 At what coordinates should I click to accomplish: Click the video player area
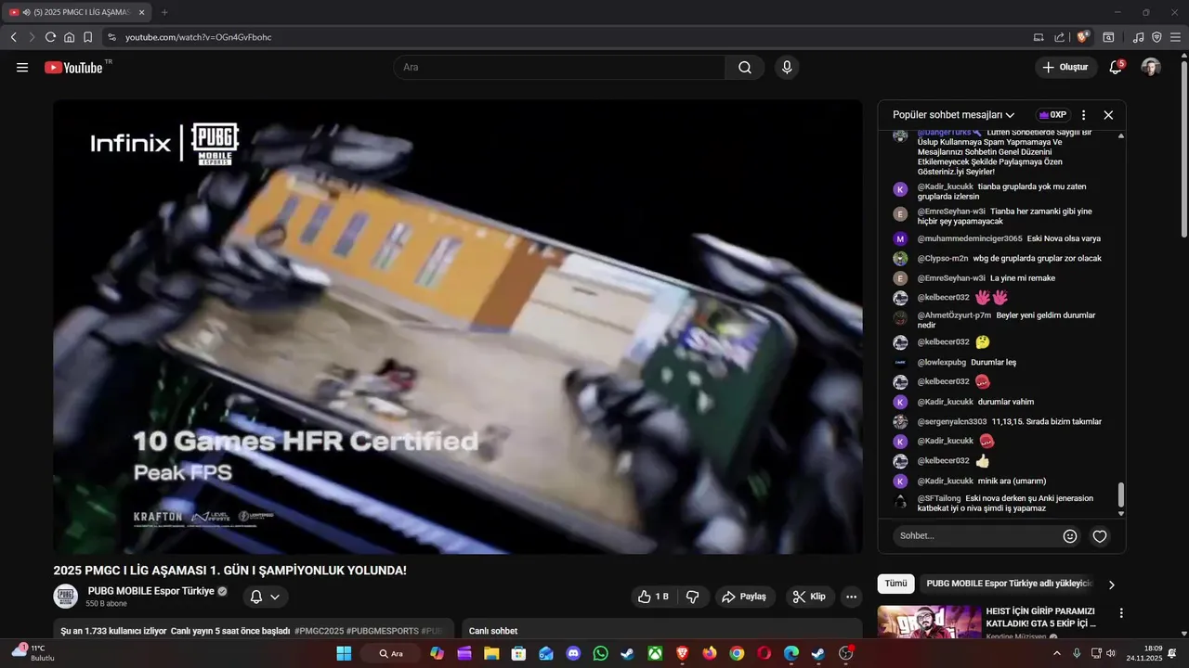tap(457, 327)
